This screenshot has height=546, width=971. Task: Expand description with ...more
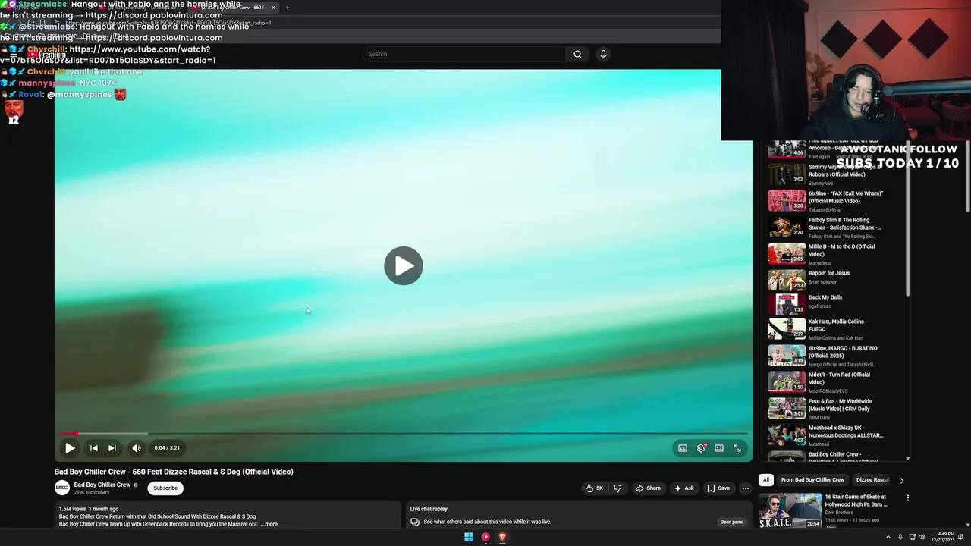(269, 524)
